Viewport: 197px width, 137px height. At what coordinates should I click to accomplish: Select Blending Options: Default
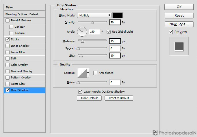(x=22, y=14)
